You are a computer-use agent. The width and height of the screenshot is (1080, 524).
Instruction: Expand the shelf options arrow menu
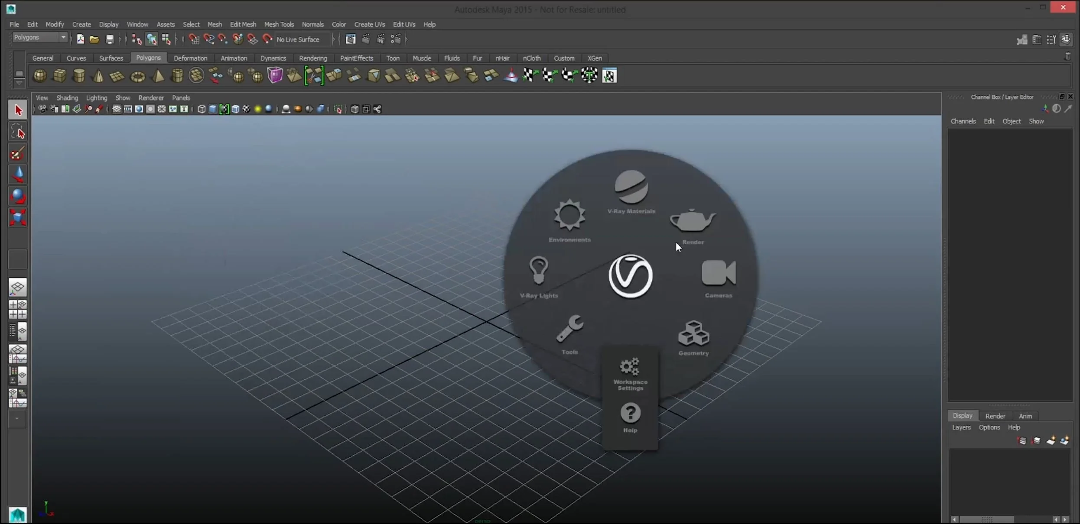[19, 82]
